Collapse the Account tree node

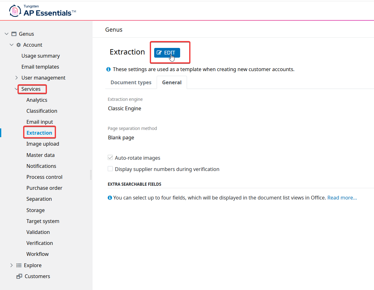coord(12,45)
